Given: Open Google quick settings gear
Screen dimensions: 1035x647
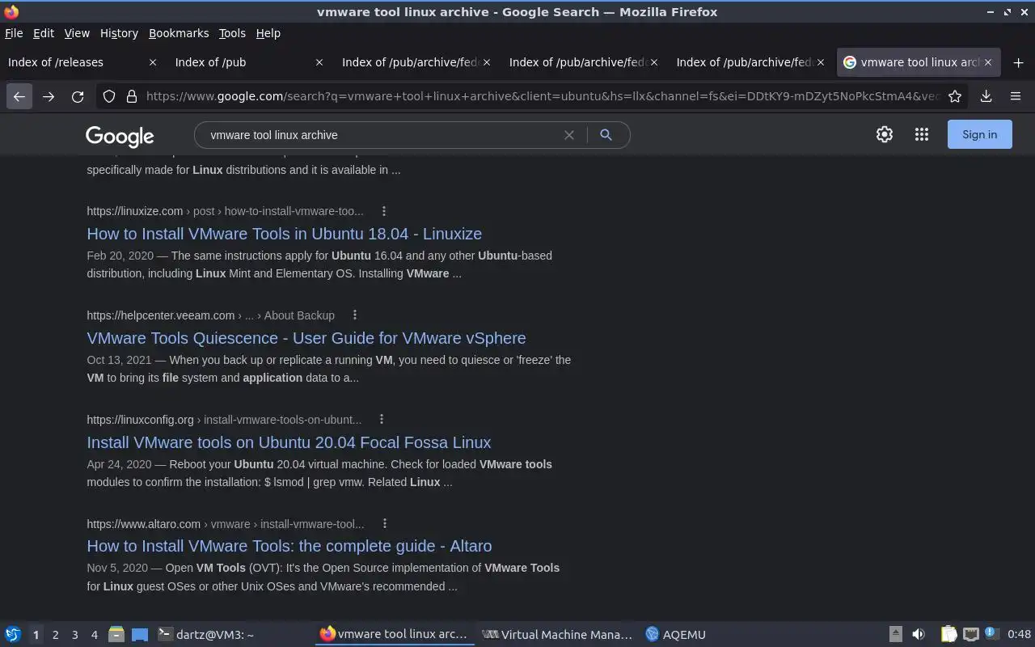Looking at the screenshot, I should tap(885, 134).
